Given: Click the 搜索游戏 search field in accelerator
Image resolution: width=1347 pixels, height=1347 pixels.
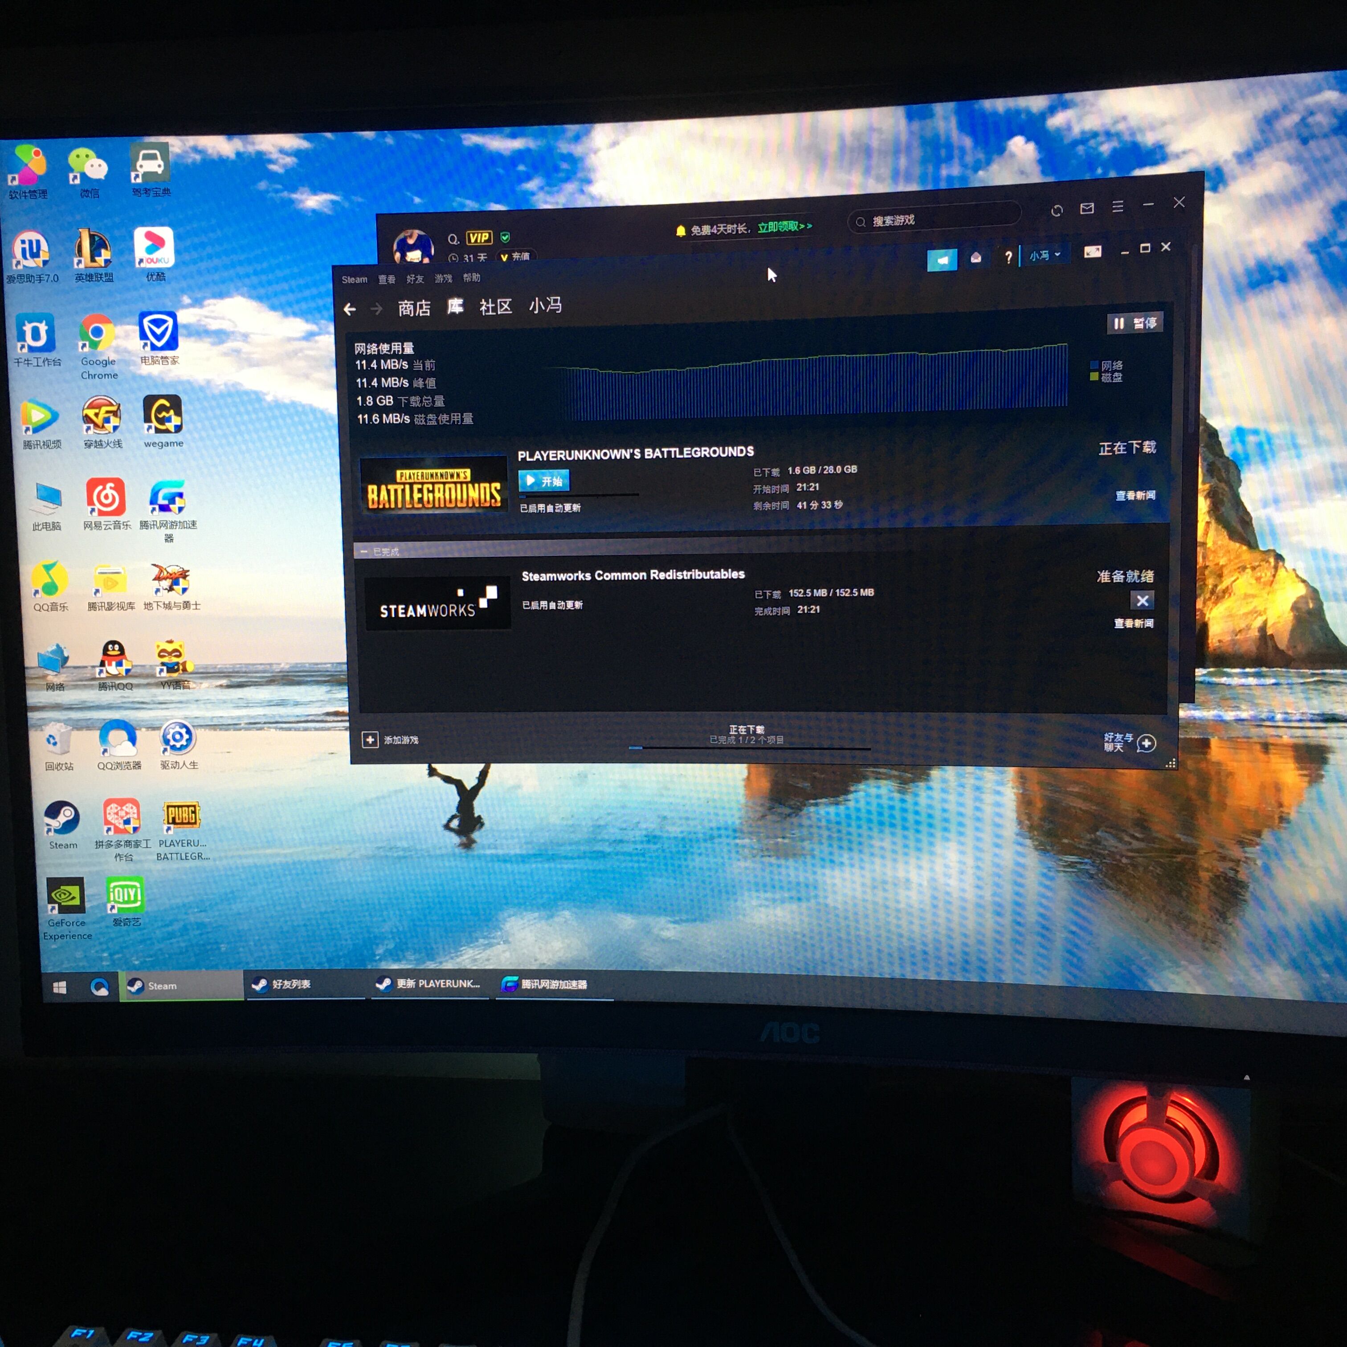Looking at the screenshot, I should click(934, 218).
